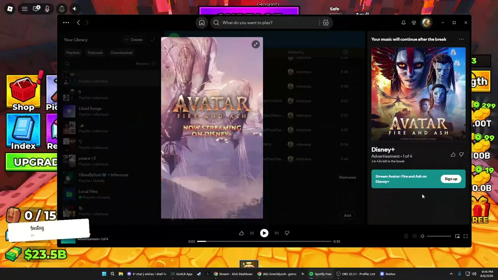Open the ad panel's more options menu
Screen dimensions: 498x280
pyautogui.click(x=461, y=39)
